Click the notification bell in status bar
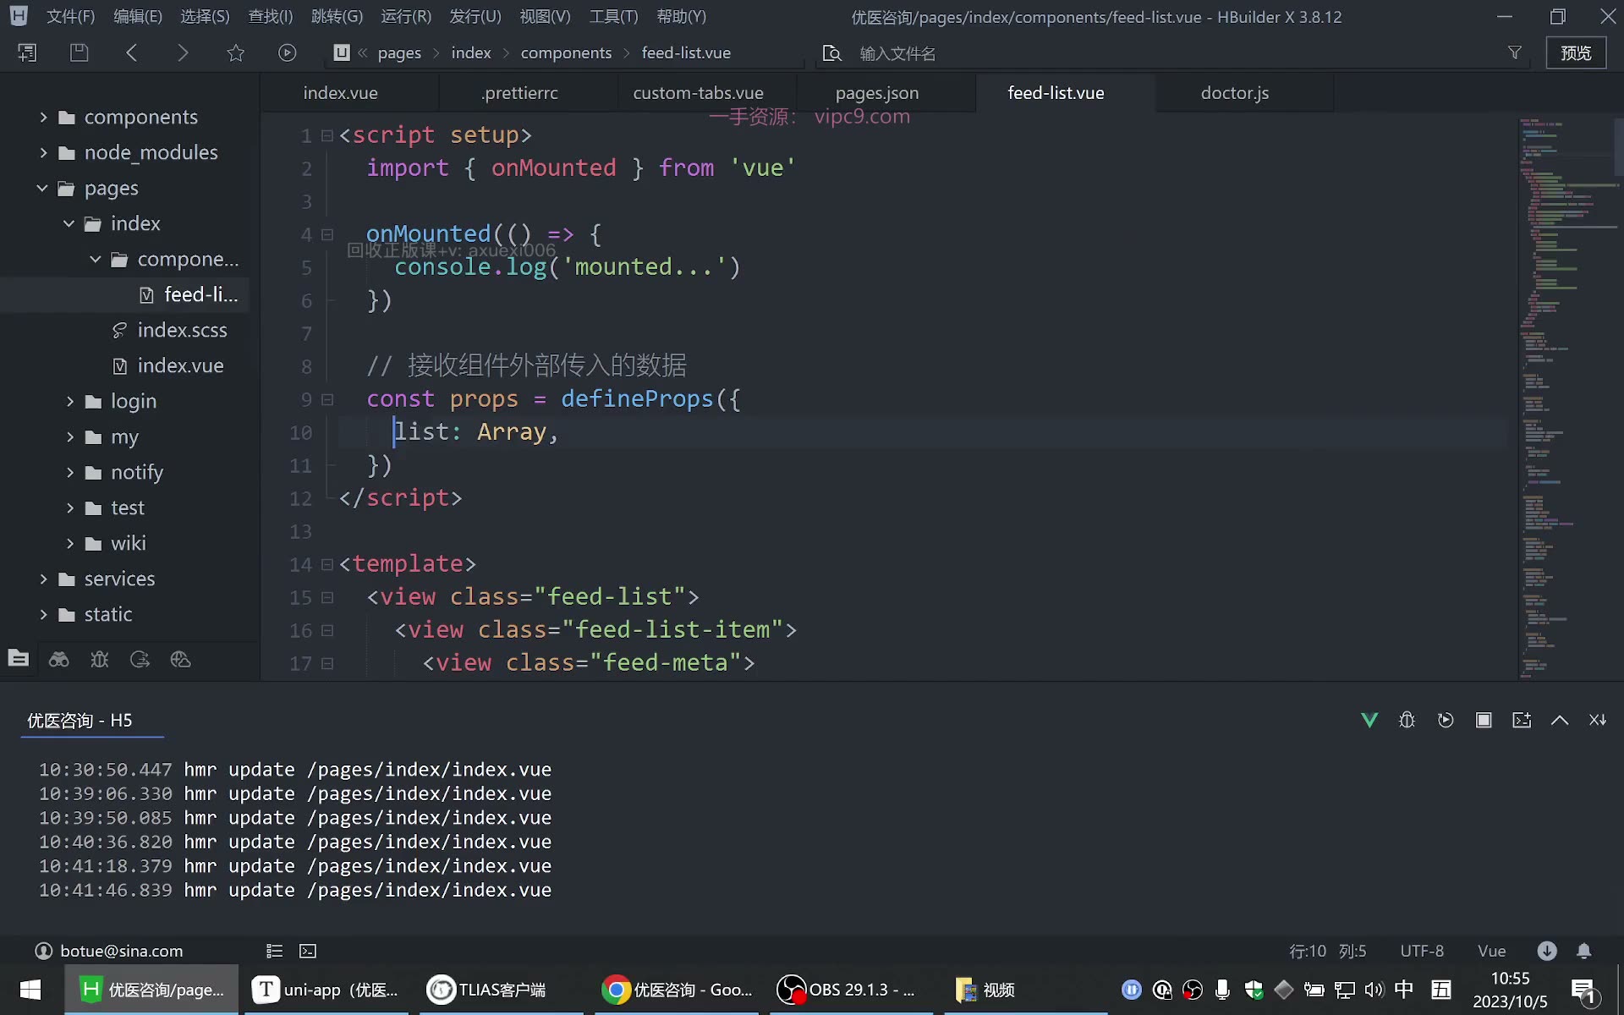 tap(1583, 951)
